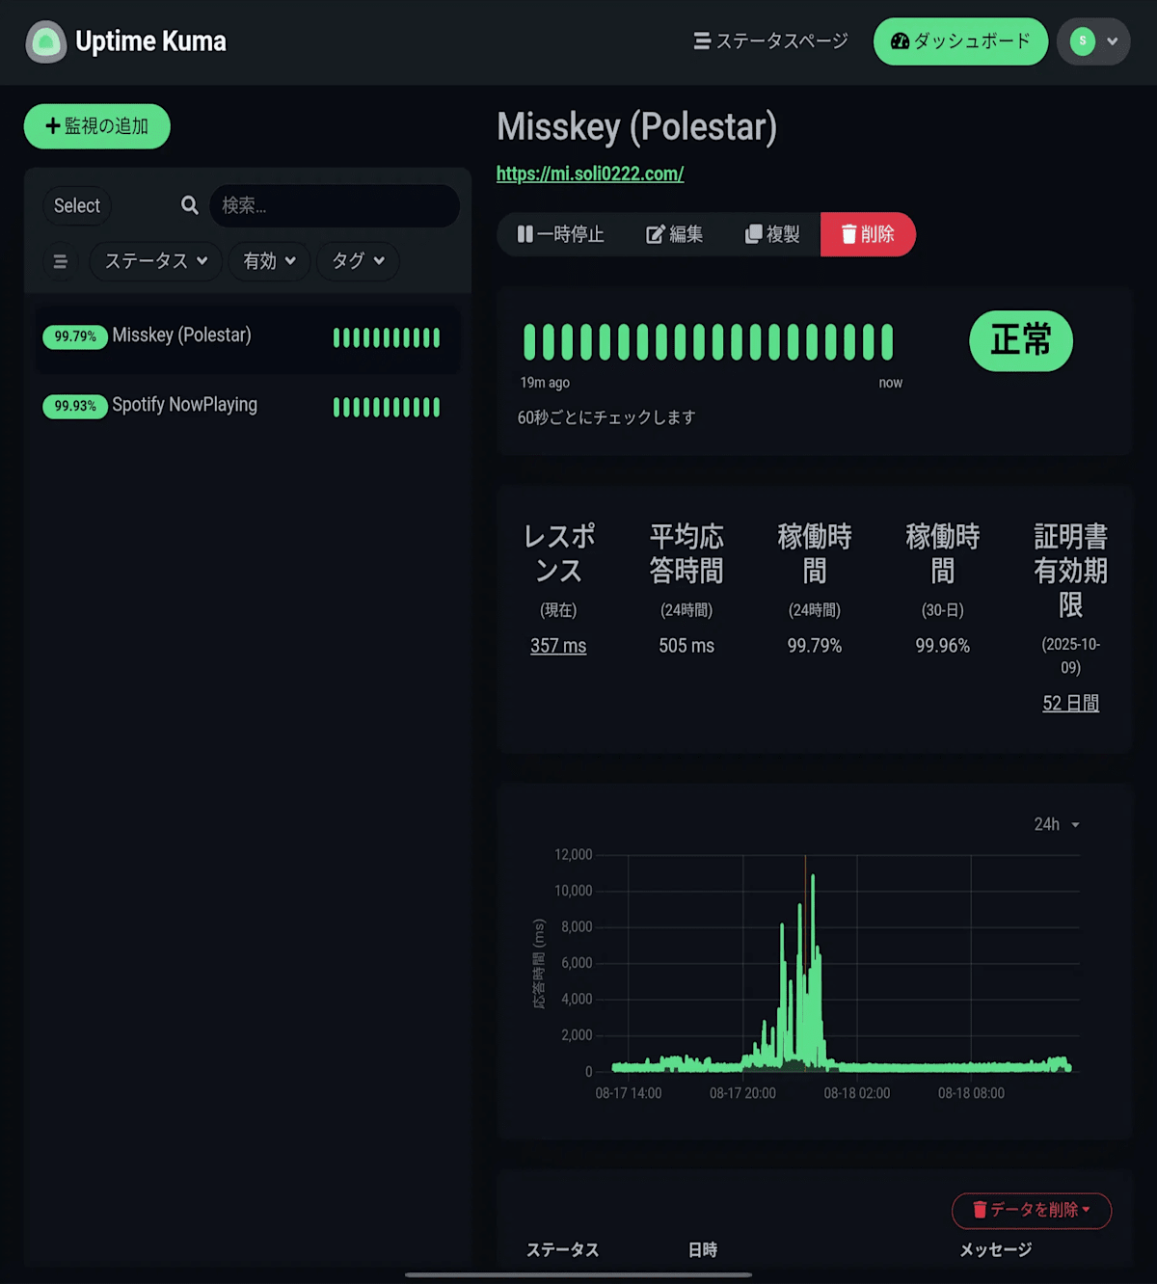This screenshot has height=1284, width=1157.
Task: Open the ステータス filter dropdown
Action: 154,261
